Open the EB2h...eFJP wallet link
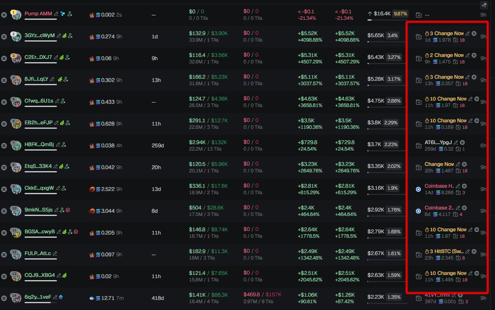 [x=38, y=123]
